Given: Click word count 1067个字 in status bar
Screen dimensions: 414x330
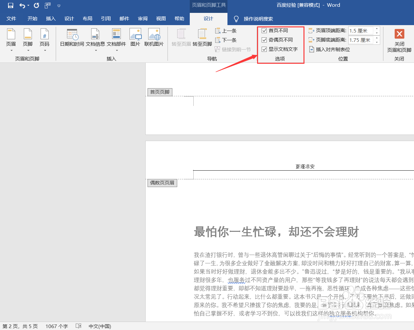Looking at the screenshot, I should [x=56, y=326].
